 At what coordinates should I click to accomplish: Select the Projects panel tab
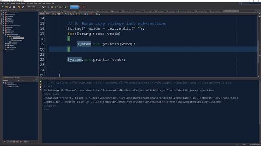pos(5,11)
